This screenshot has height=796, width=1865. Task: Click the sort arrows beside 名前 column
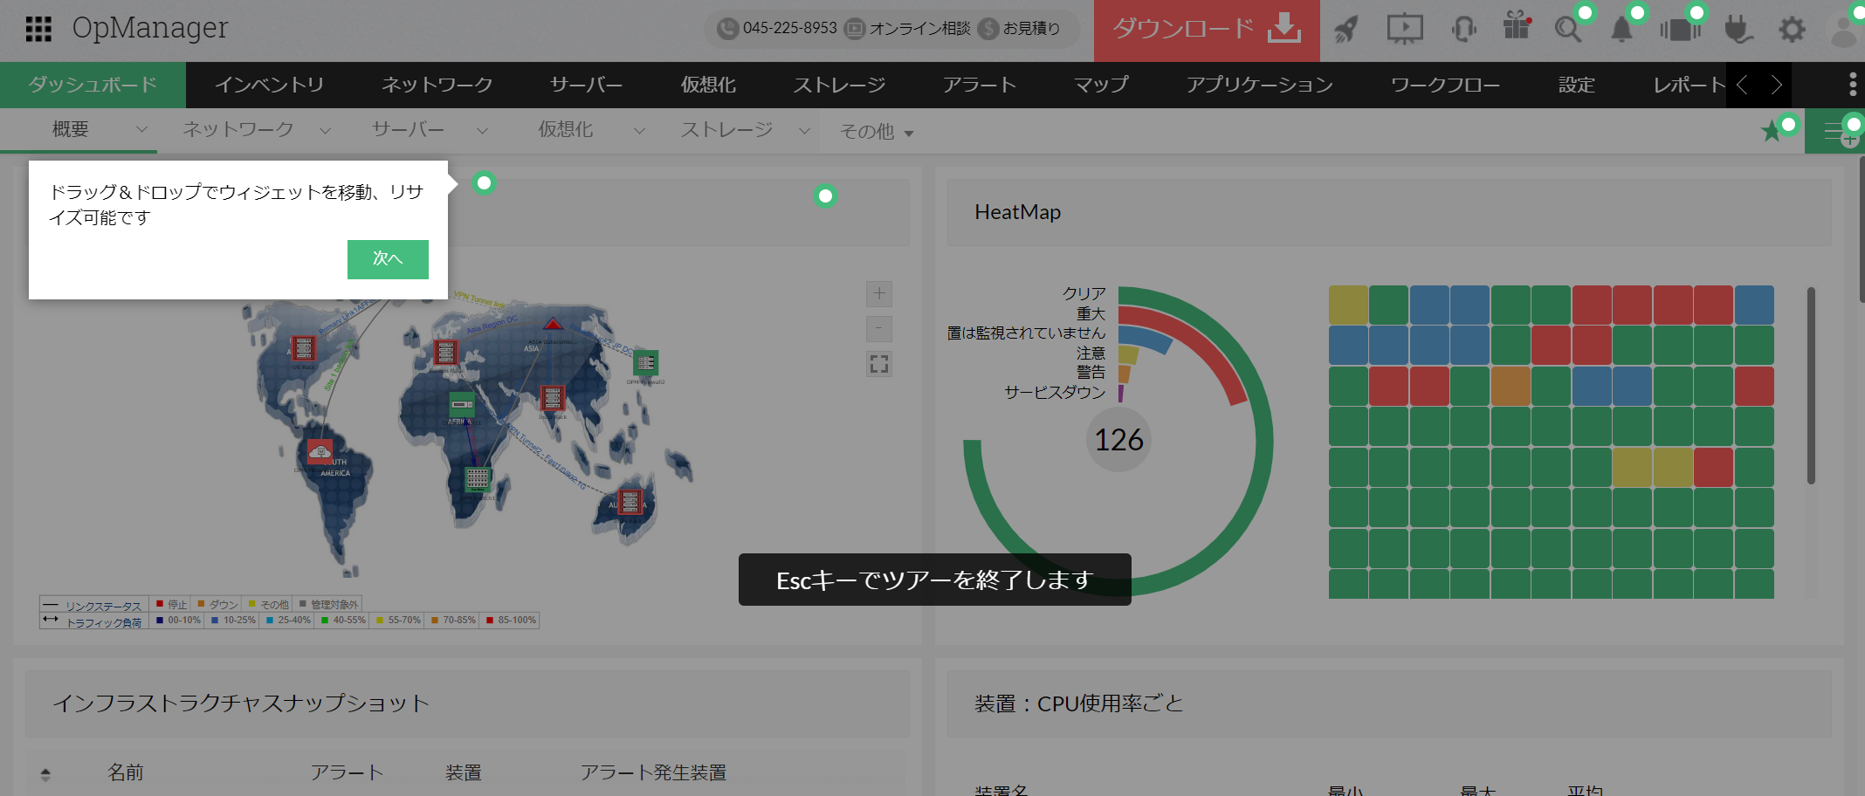pyautogui.click(x=45, y=774)
